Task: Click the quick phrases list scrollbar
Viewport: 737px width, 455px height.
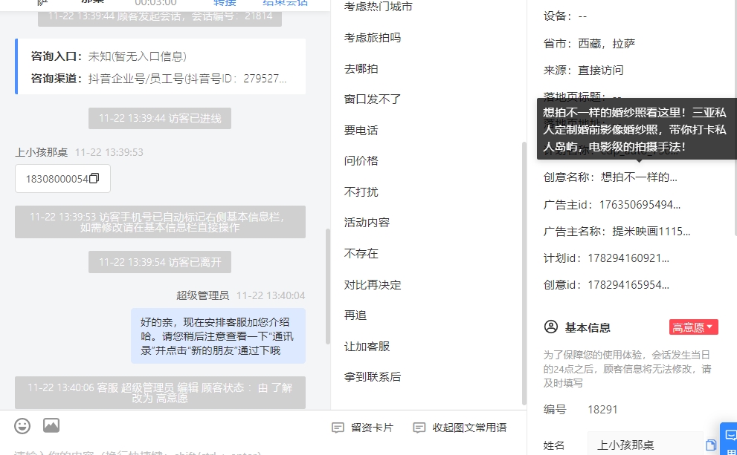Action: [x=524, y=273]
